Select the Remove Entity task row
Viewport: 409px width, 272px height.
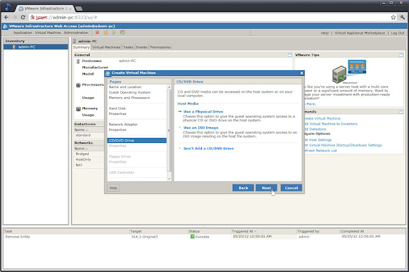pos(204,237)
